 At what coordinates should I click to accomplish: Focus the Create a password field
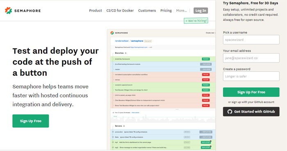(x=251, y=76)
